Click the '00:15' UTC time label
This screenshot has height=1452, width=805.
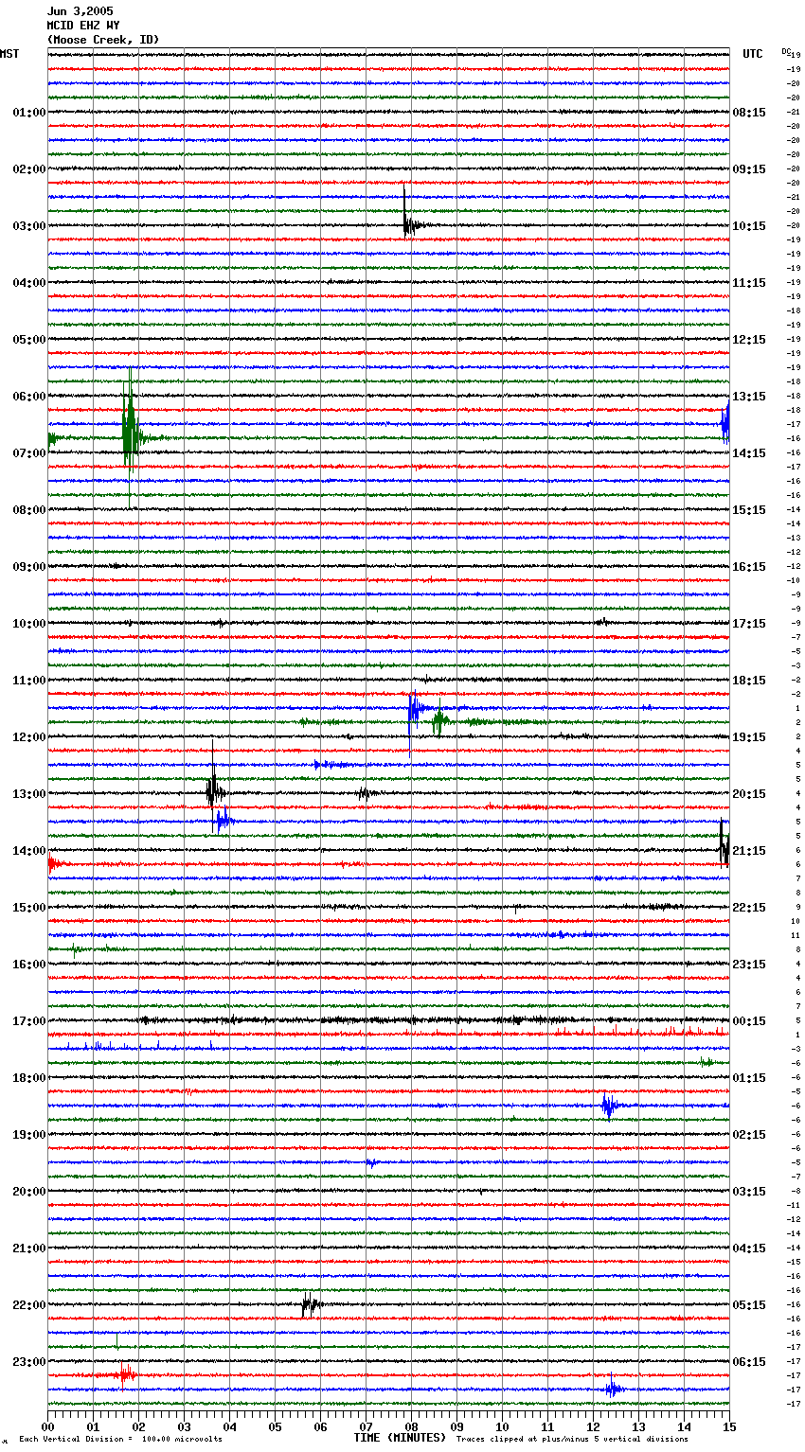pos(749,1021)
